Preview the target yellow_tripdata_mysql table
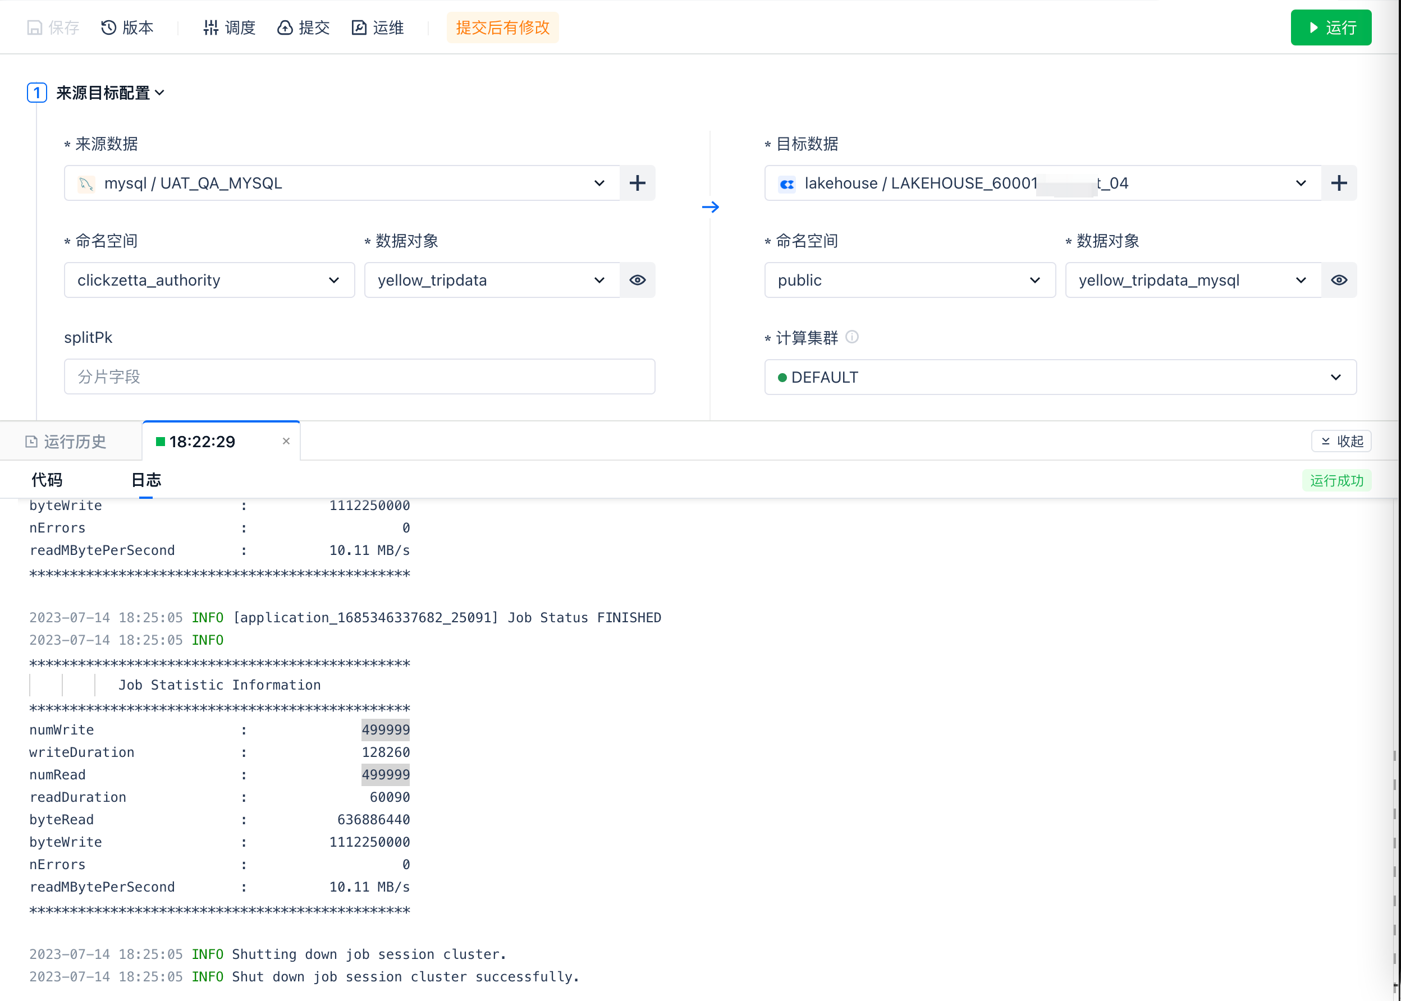 pyautogui.click(x=1338, y=280)
